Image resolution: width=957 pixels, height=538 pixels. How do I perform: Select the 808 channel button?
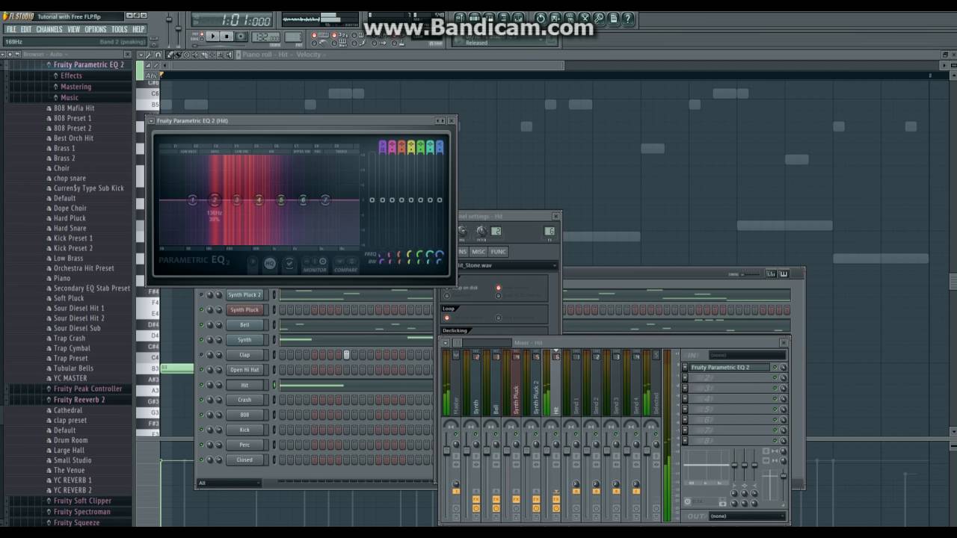click(244, 415)
